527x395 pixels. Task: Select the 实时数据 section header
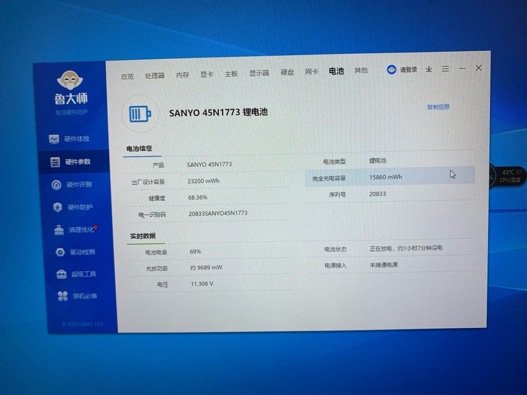143,236
